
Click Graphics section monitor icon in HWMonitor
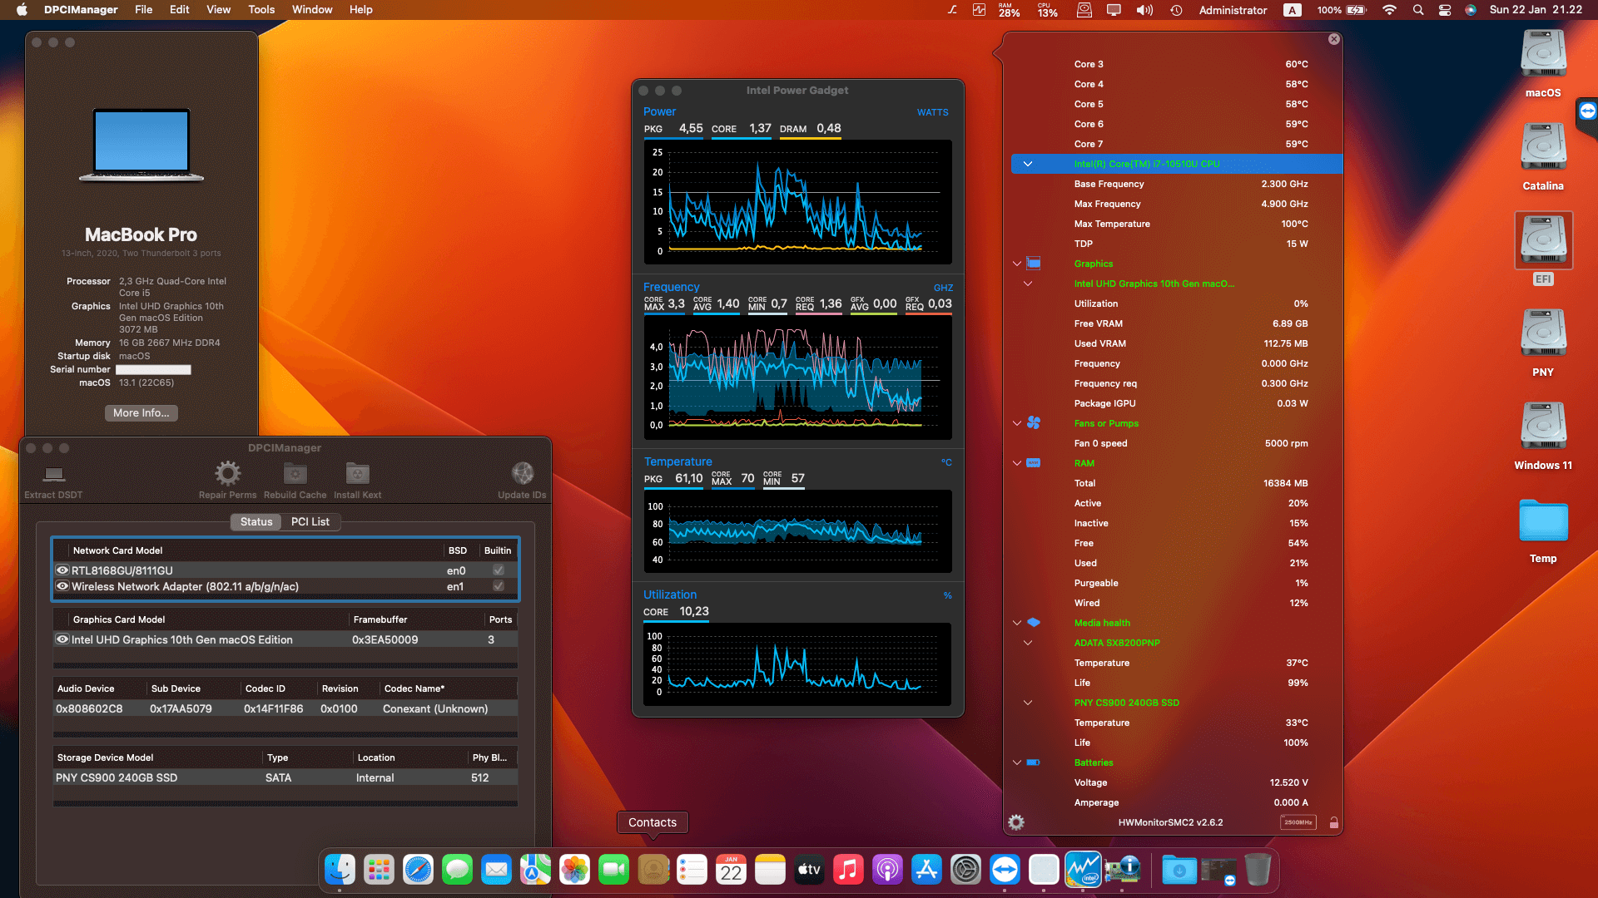click(x=1034, y=264)
